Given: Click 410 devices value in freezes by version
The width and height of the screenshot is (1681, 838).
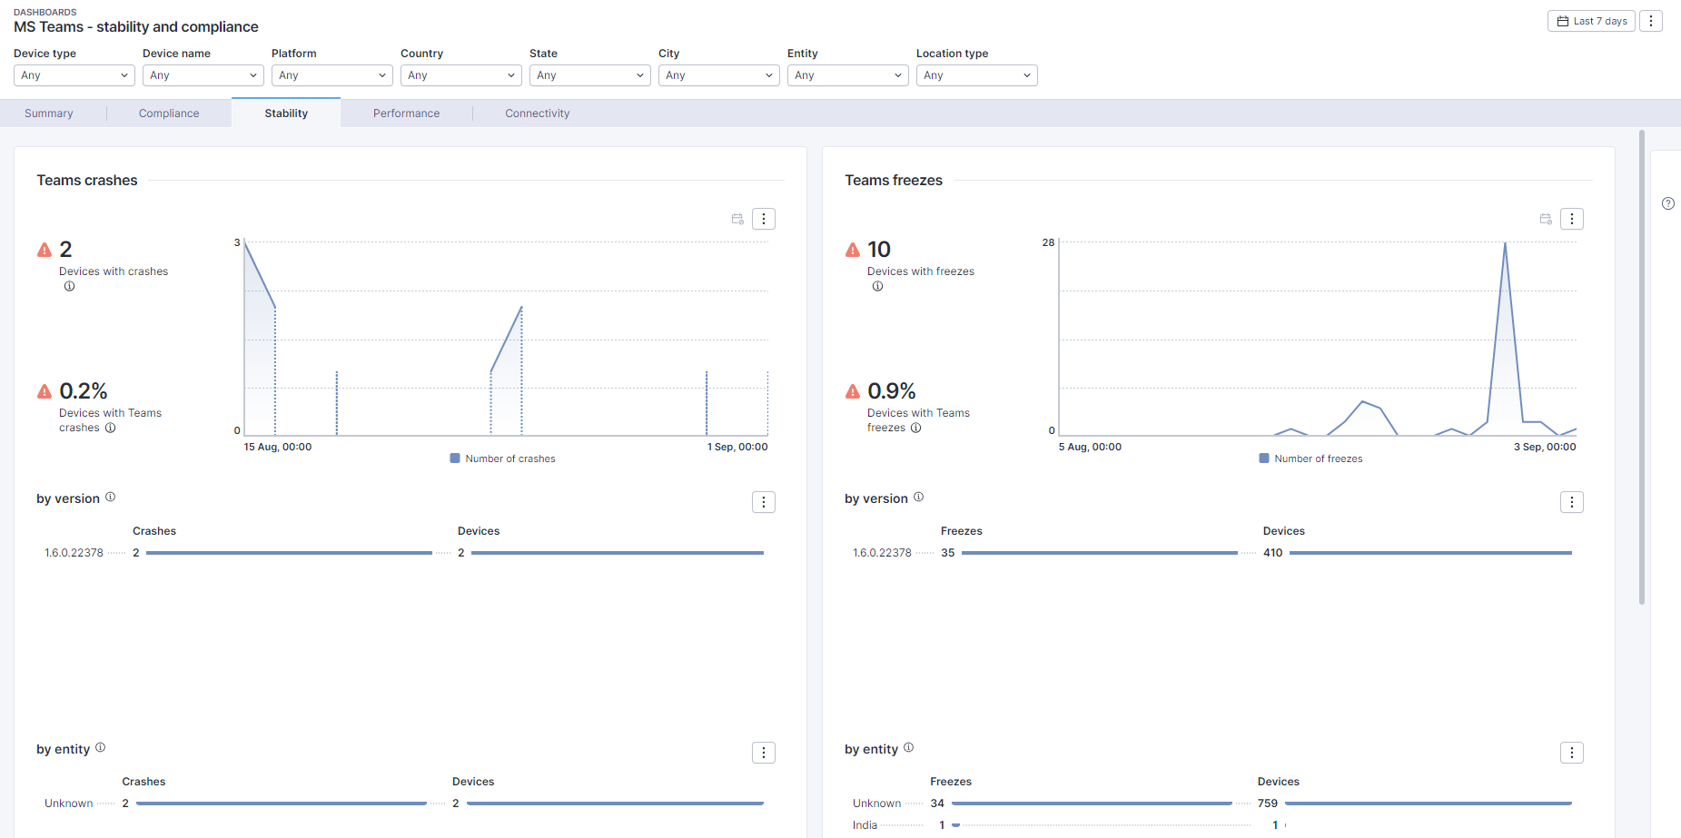Looking at the screenshot, I should point(1273,553).
